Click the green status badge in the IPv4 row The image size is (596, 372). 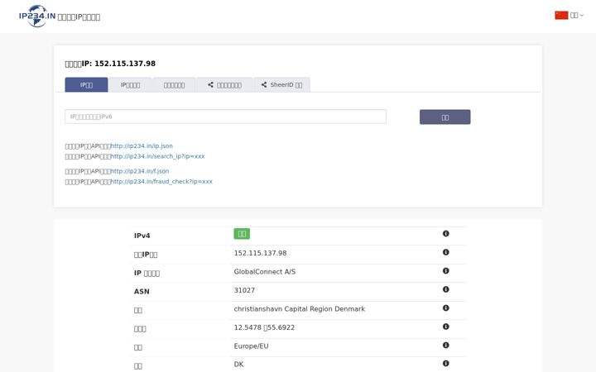point(242,234)
